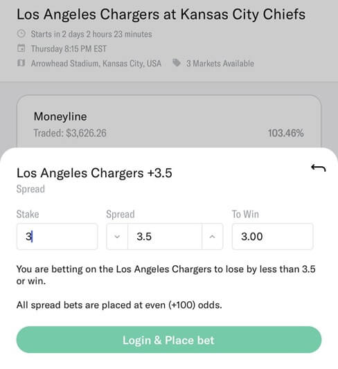Image resolution: width=338 pixels, height=369 pixels.
Task: Click the Login & Place bet button
Action: point(169,340)
